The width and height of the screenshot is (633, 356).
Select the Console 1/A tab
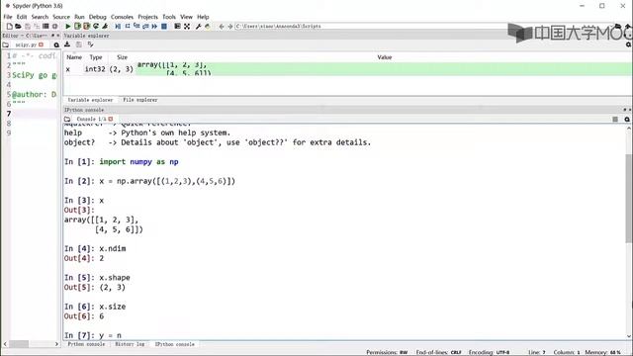(x=91, y=119)
